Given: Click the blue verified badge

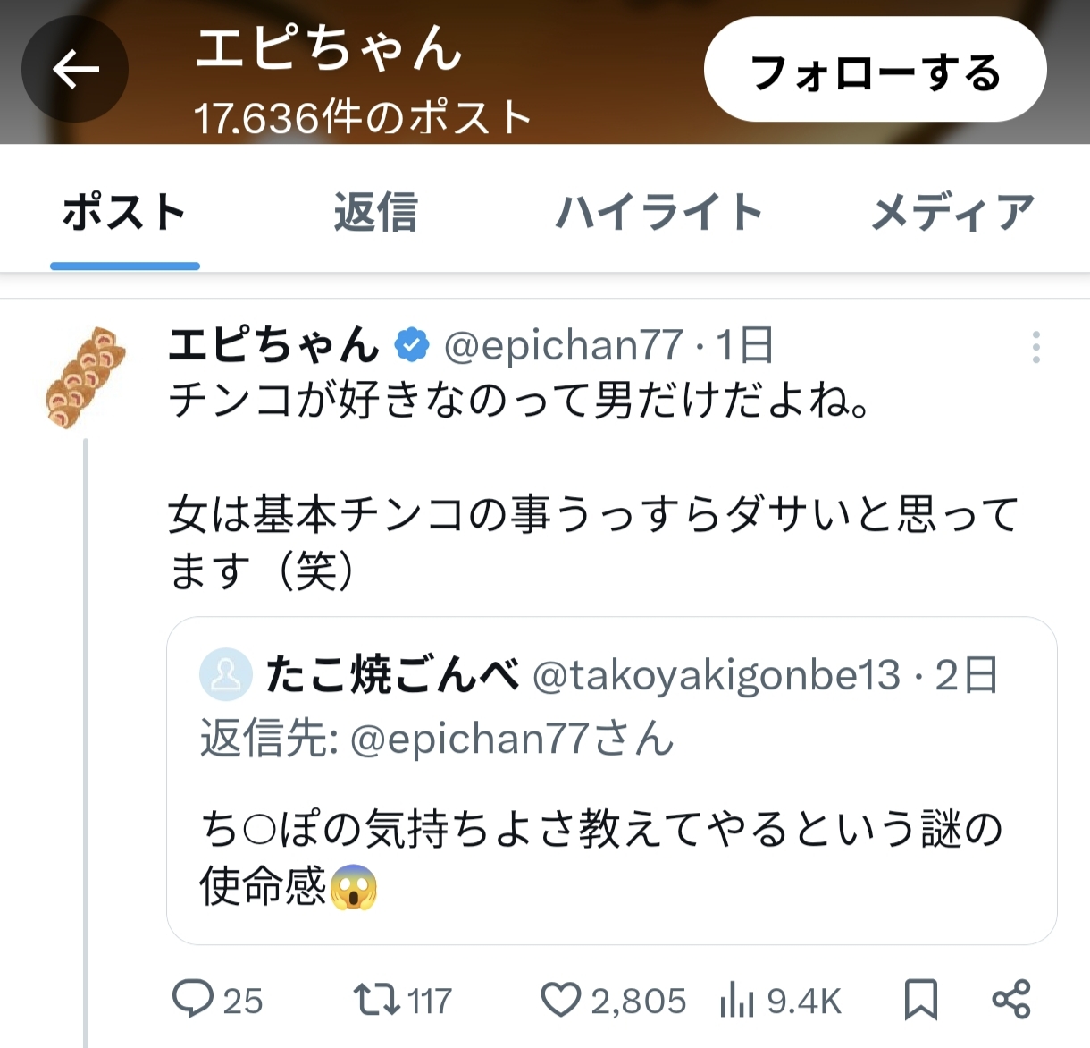Looking at the screenshot, I should (412, 345).
